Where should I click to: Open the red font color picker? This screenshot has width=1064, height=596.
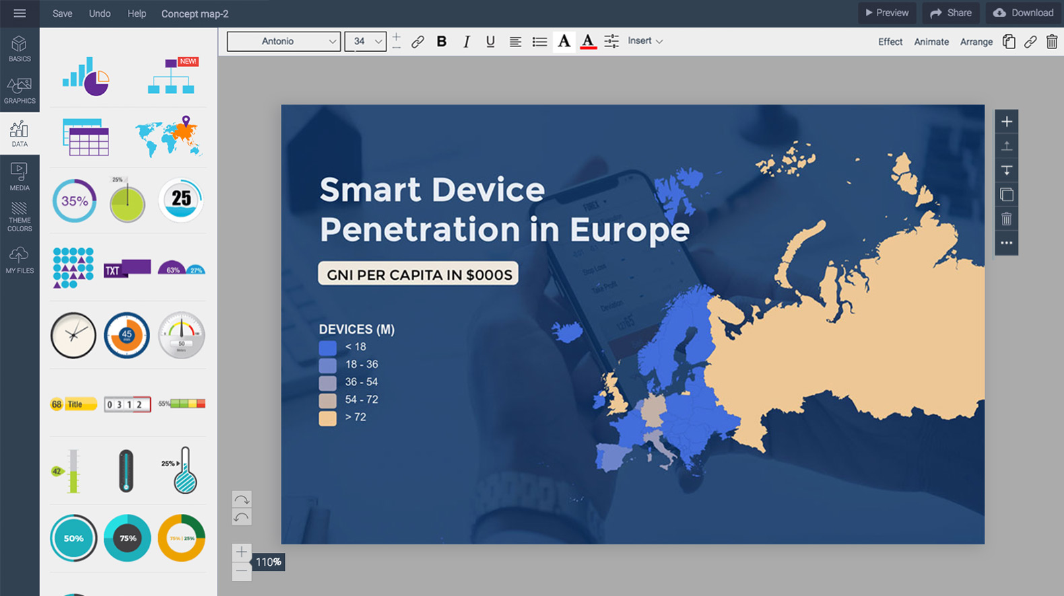[x=588, y=42]
